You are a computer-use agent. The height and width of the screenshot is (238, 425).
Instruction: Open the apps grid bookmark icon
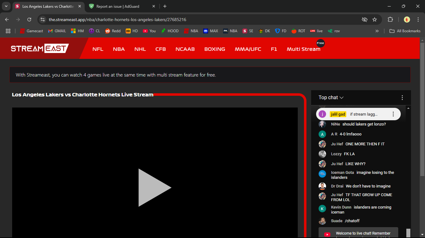(x=8, y=31)
